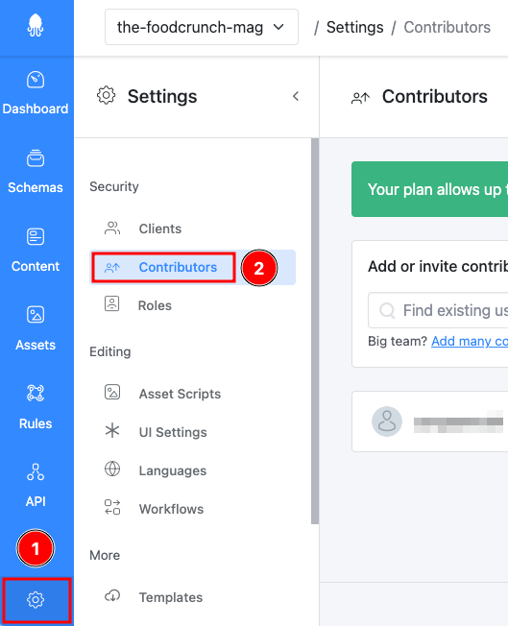The width and height of the screenshot is (508, 626).
Task: Collapse the Settings panel with chevron
Action: click(296, 96)
